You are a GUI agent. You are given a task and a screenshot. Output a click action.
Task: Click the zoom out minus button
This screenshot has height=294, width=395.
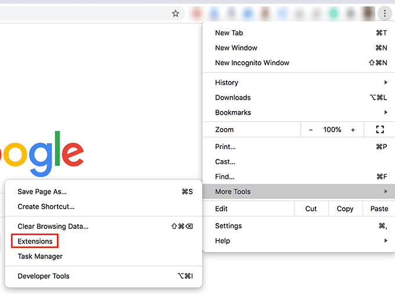(311, 130)
